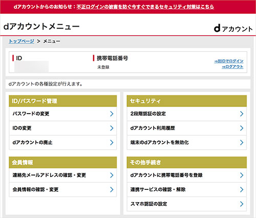This screenshot has width=256, height=218.
Task: Click chevron arrow beside 連携サービスの確認・解除
Action: tap(242, 189)
